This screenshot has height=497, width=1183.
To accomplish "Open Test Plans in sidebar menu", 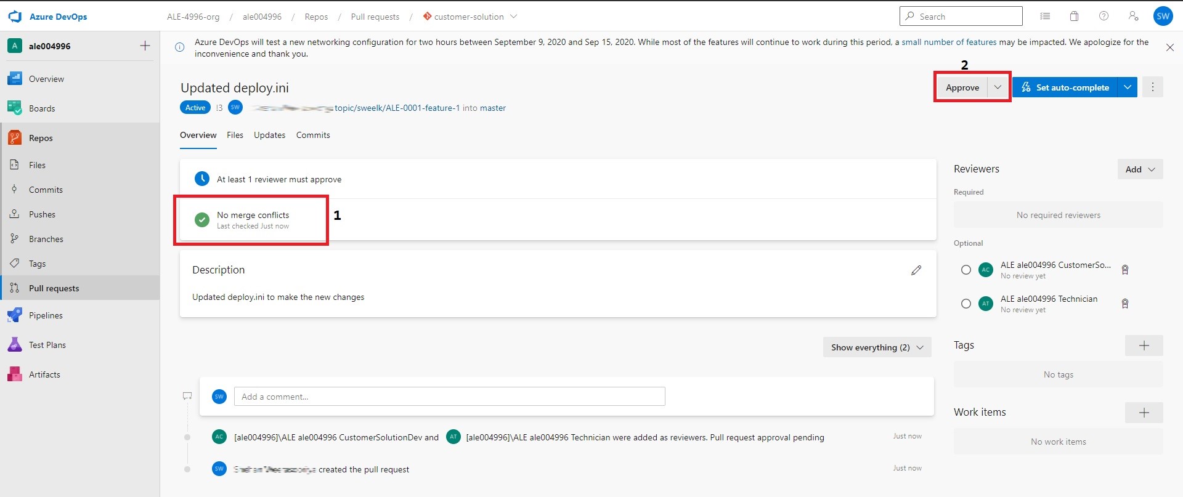I will point(80,345).
